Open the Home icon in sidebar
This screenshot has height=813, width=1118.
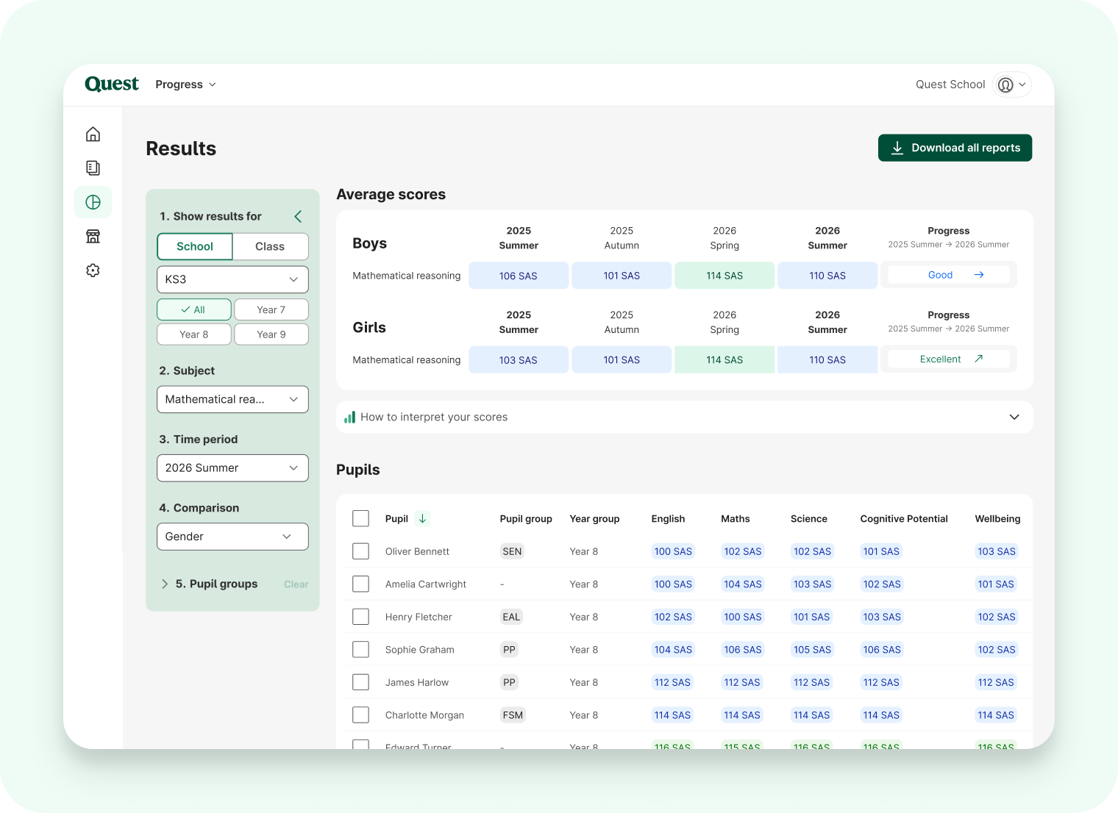(x=93, y=135)
